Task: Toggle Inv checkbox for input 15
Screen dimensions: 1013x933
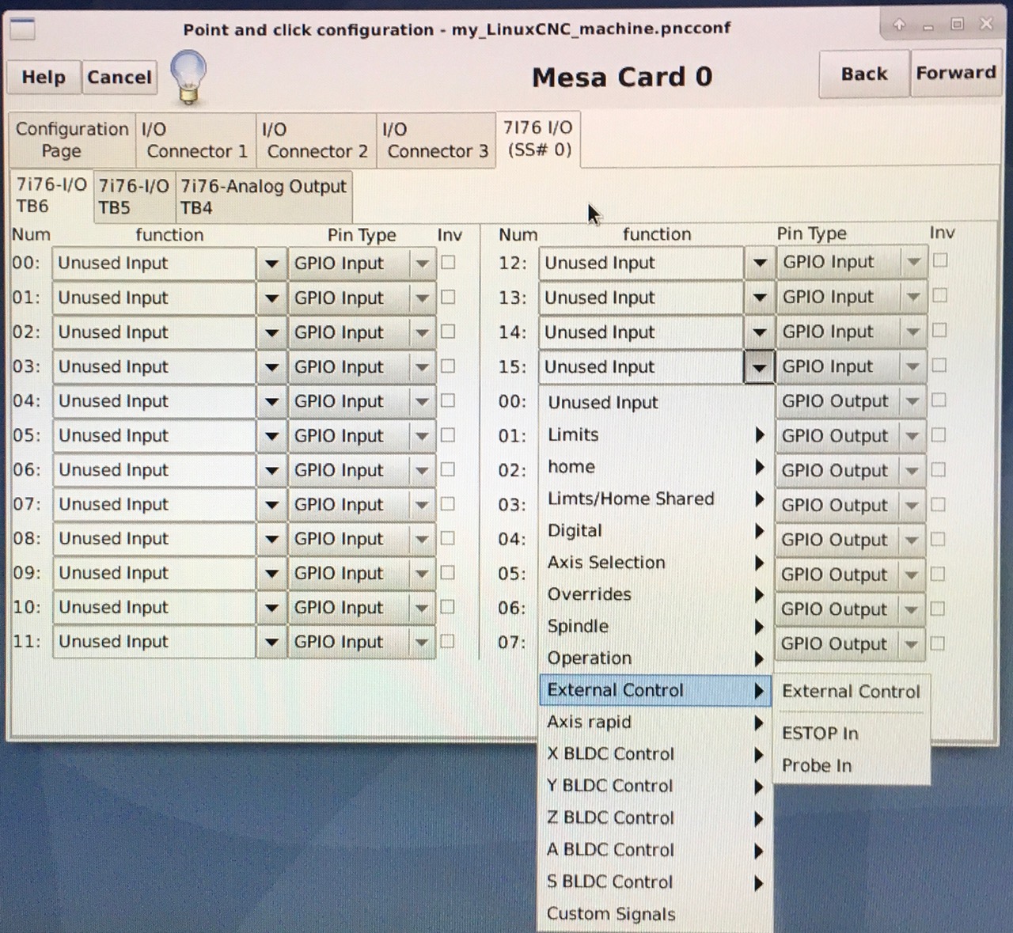Action: coord(939,366)
